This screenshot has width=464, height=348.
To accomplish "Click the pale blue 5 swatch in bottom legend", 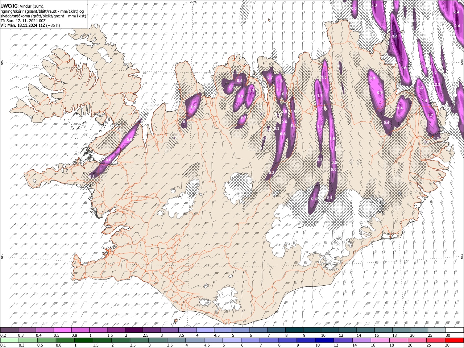I will pyautogui.click(x=232, y=340).
